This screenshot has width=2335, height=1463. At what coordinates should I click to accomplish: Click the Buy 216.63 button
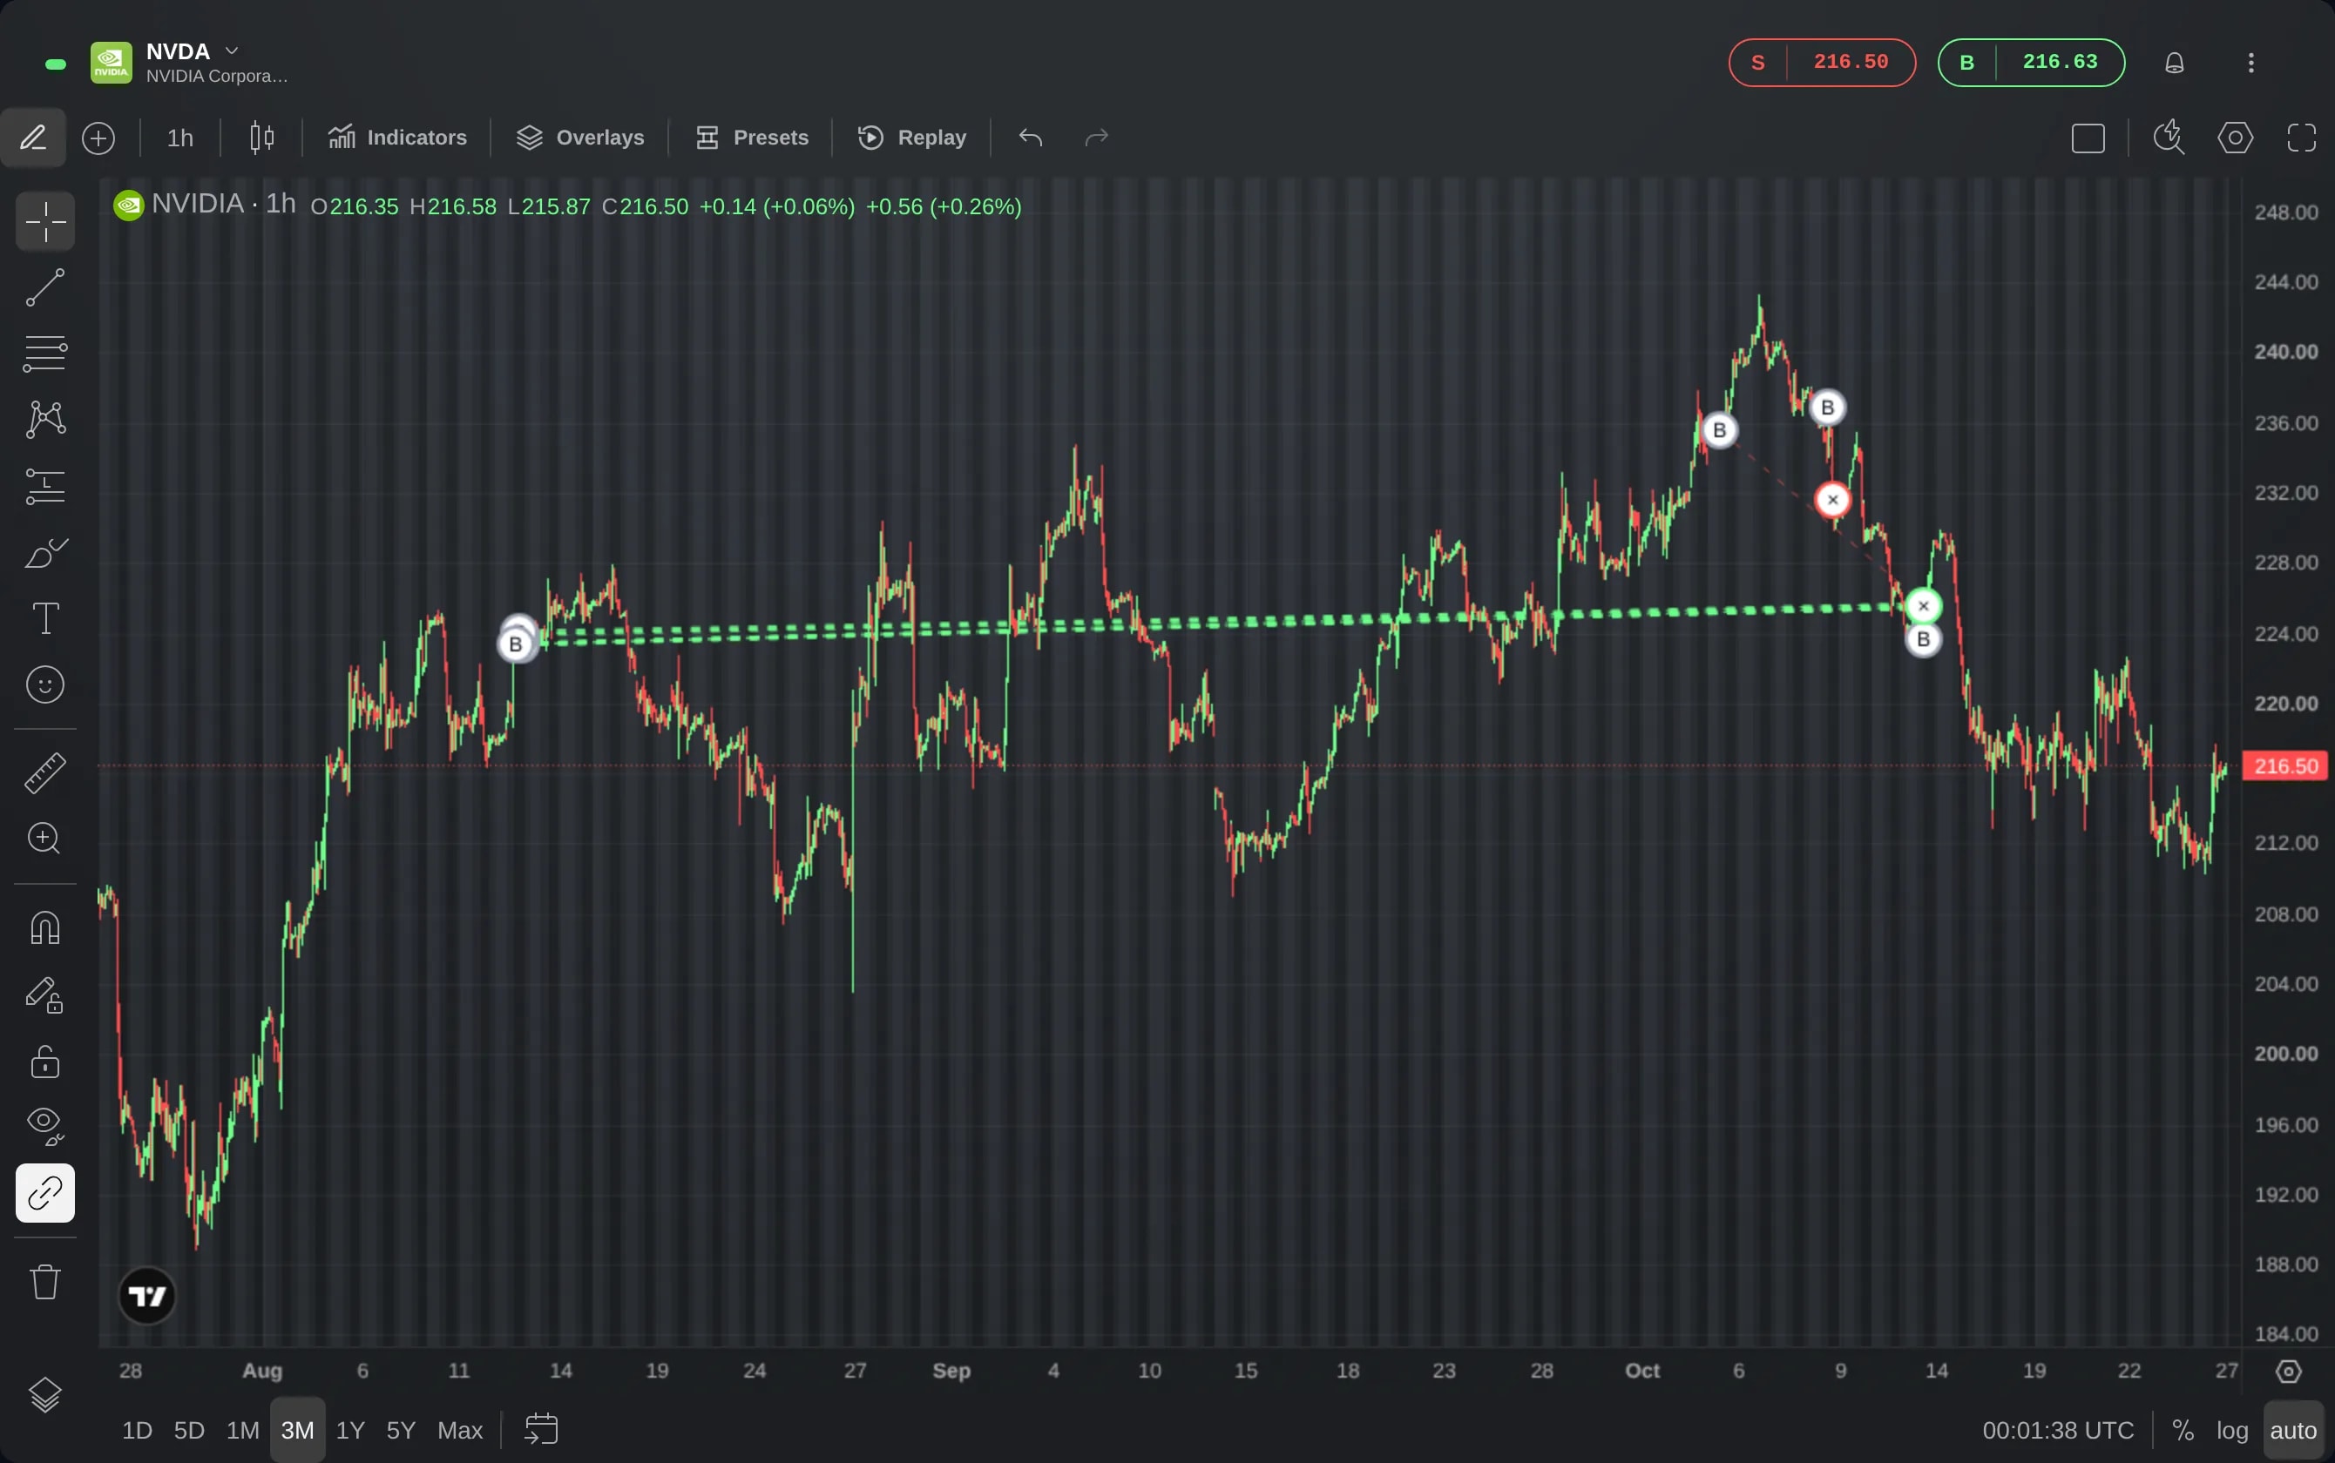coord(2030,62)
